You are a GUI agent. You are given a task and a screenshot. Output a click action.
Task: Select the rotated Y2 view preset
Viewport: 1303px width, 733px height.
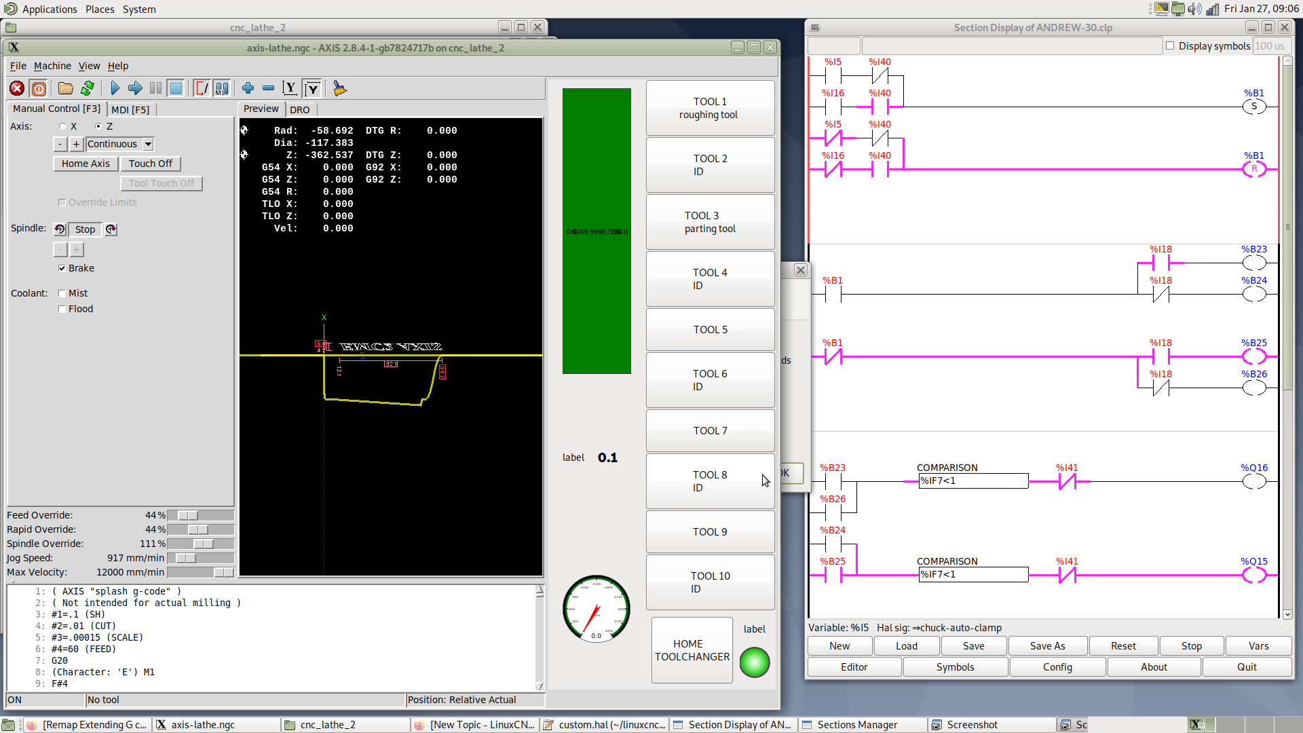[x=312, y=88]
